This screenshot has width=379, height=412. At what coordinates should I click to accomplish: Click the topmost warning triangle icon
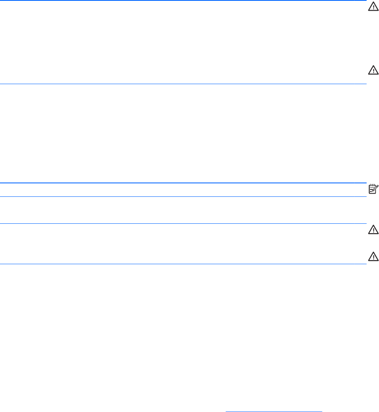[x=373, y=6]
